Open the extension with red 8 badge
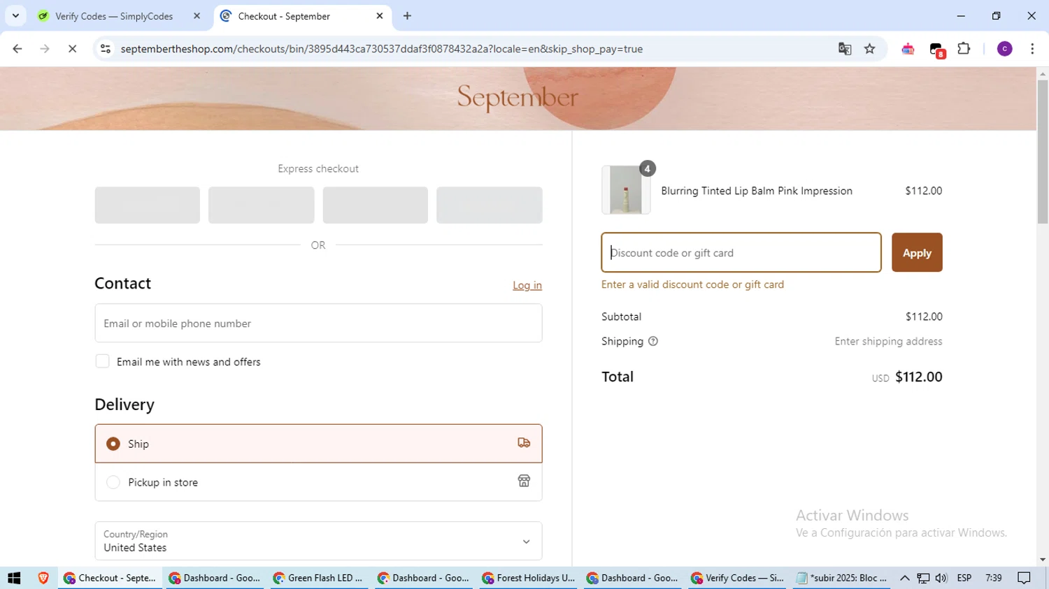This screenshot has width=1049, height=589. (x=937, y=50)
